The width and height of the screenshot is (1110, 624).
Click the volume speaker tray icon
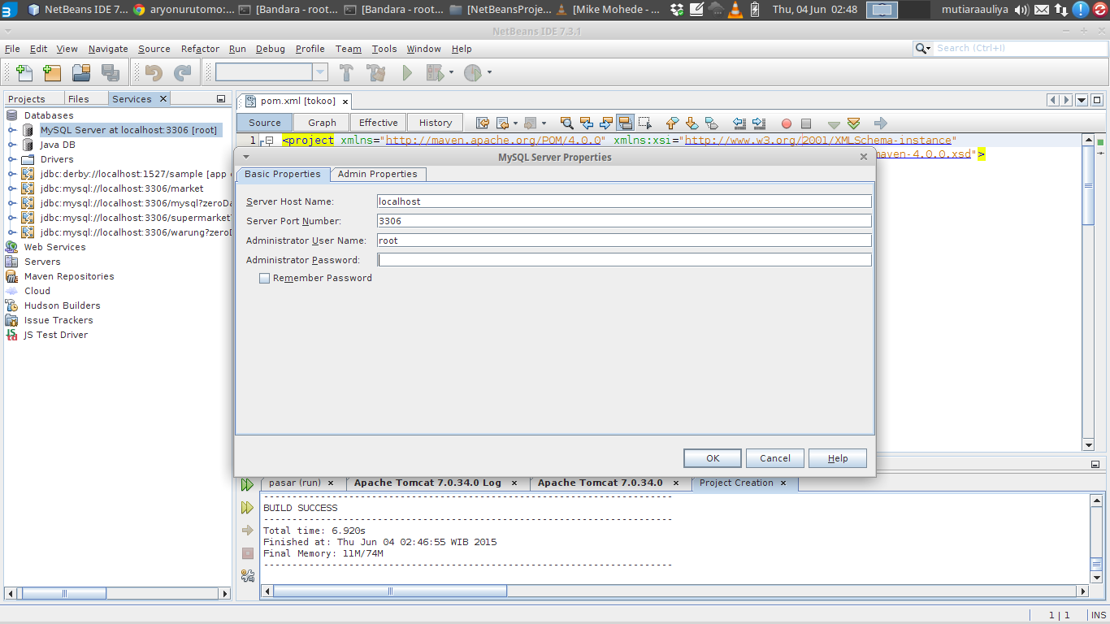(1021, 10)
